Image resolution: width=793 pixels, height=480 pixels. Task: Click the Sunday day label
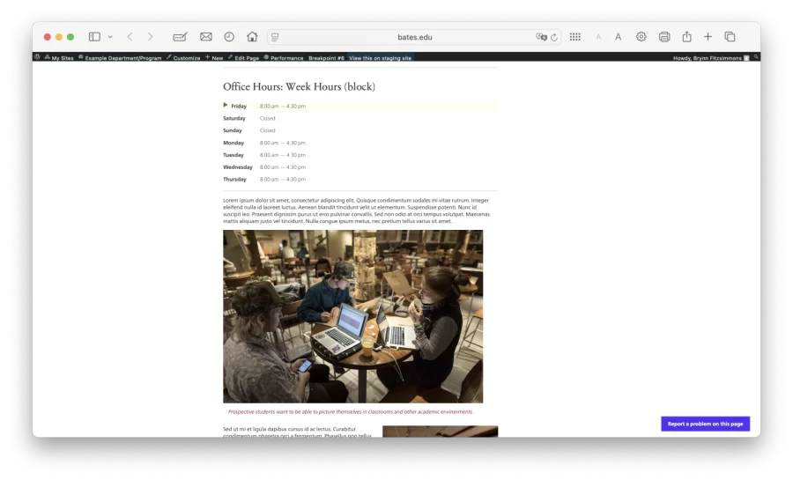232,130
